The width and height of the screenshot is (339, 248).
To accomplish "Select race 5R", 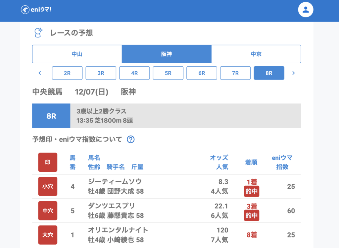I will (168, 73).
